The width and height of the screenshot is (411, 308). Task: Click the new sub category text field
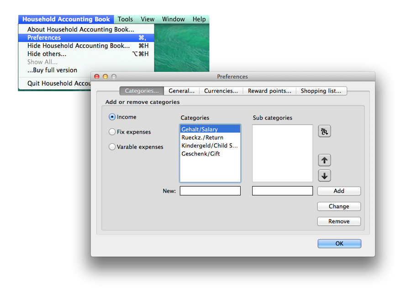pos(282,191)
